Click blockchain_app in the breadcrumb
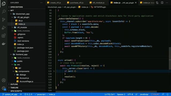This screenshot has width=171, height=96. click(55, 7)
